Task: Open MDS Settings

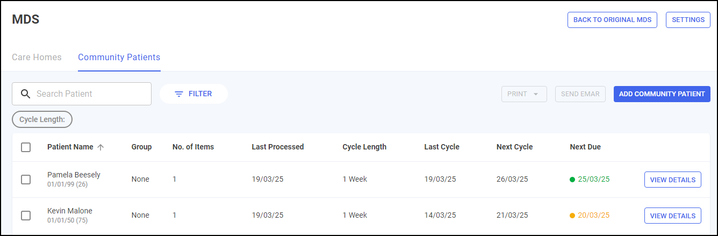Action: 688,20
